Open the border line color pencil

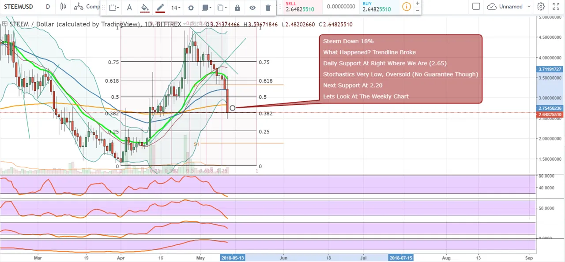pos(160,7)
